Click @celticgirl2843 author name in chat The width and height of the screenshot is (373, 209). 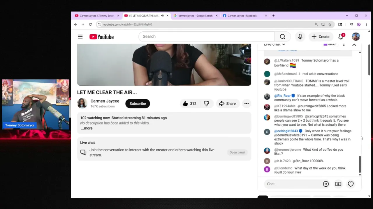click(x=286, y=131)
